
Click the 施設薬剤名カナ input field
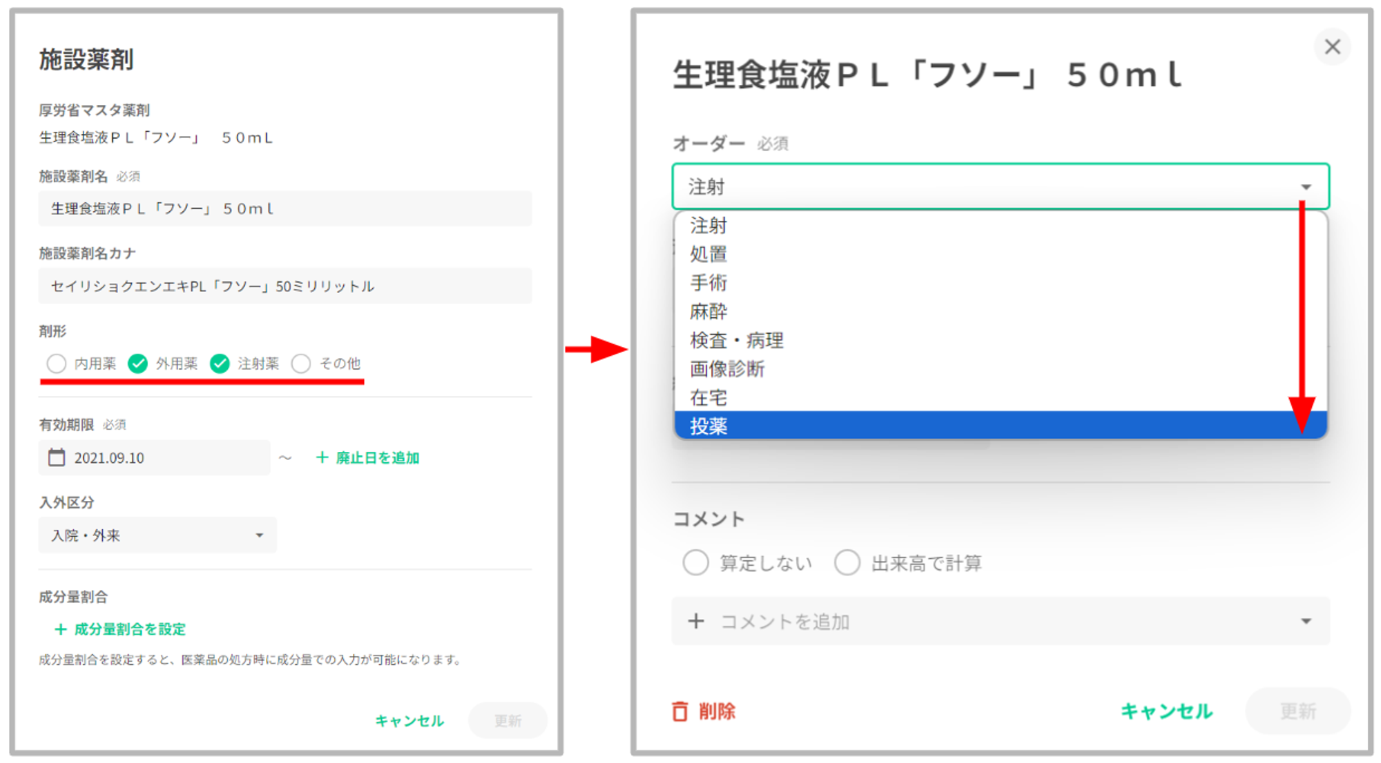click(x=284, y=286)
